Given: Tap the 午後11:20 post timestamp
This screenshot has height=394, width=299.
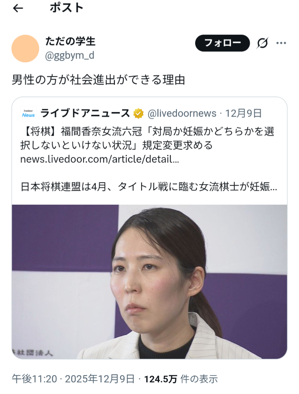Looking at the screenshot, I should [35, 379].
